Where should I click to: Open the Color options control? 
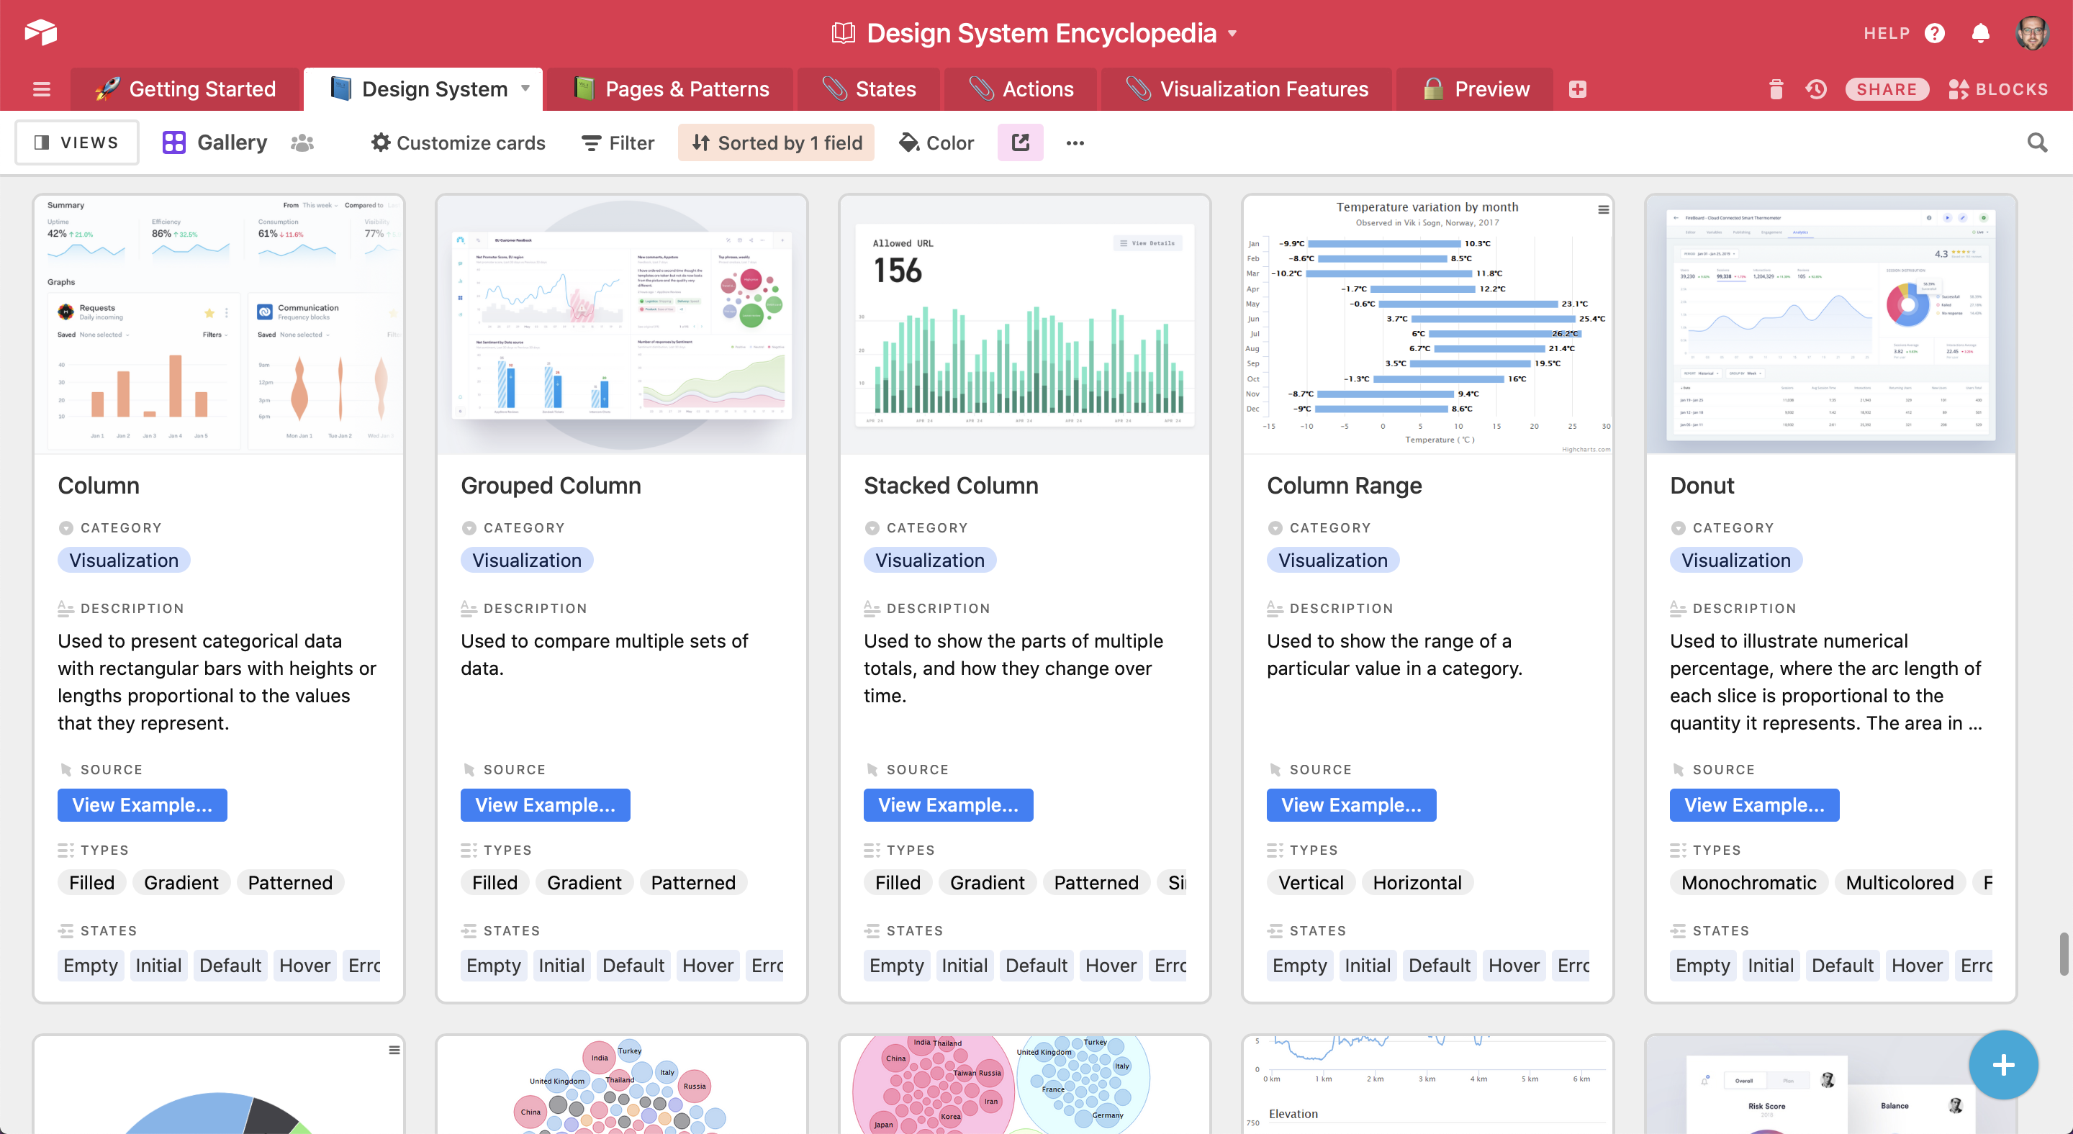click(936, 142)
